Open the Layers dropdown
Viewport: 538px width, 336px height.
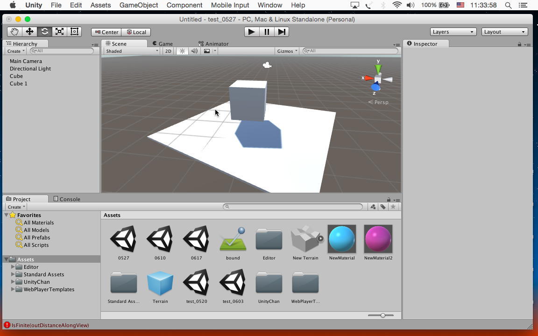[453, 32]
